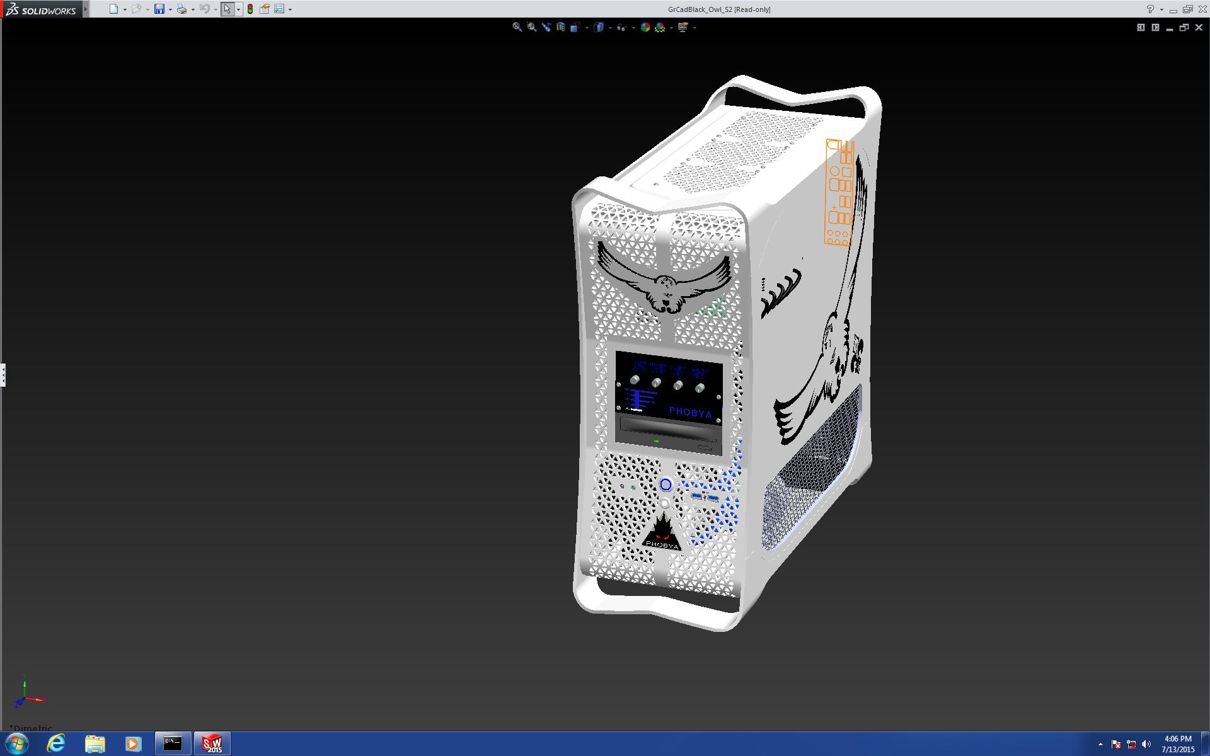Select the Zoom to Area tool
This screenshot has height=756, width=1210.
click(531, 27)
